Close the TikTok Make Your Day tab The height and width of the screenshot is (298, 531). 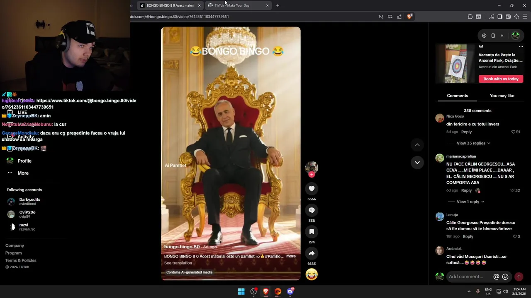(267, 5)
